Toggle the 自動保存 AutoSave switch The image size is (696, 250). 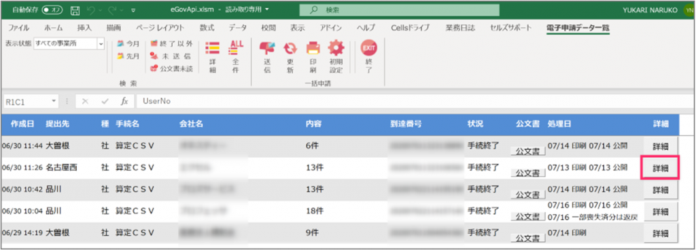point(52,9)
